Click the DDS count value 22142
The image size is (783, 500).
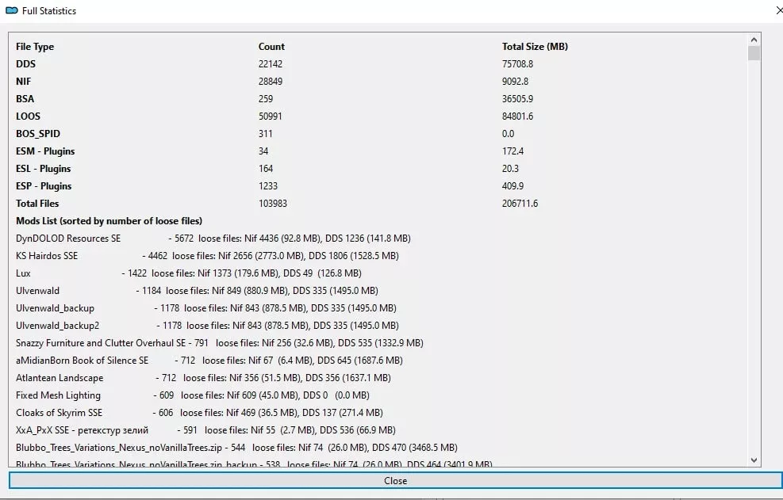271,64
